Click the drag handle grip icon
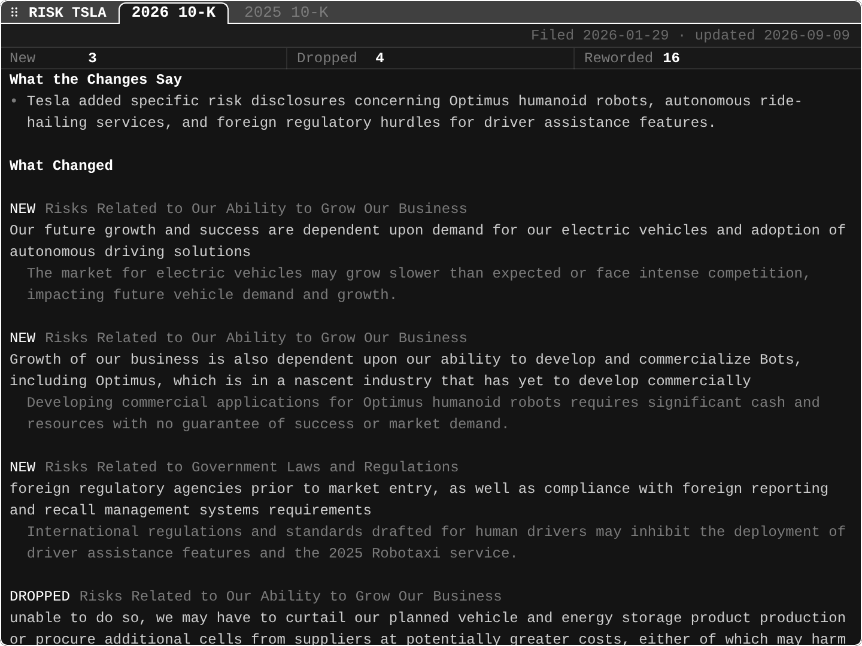The width and height of the screenshot is (862, 646). pos(14,13)
